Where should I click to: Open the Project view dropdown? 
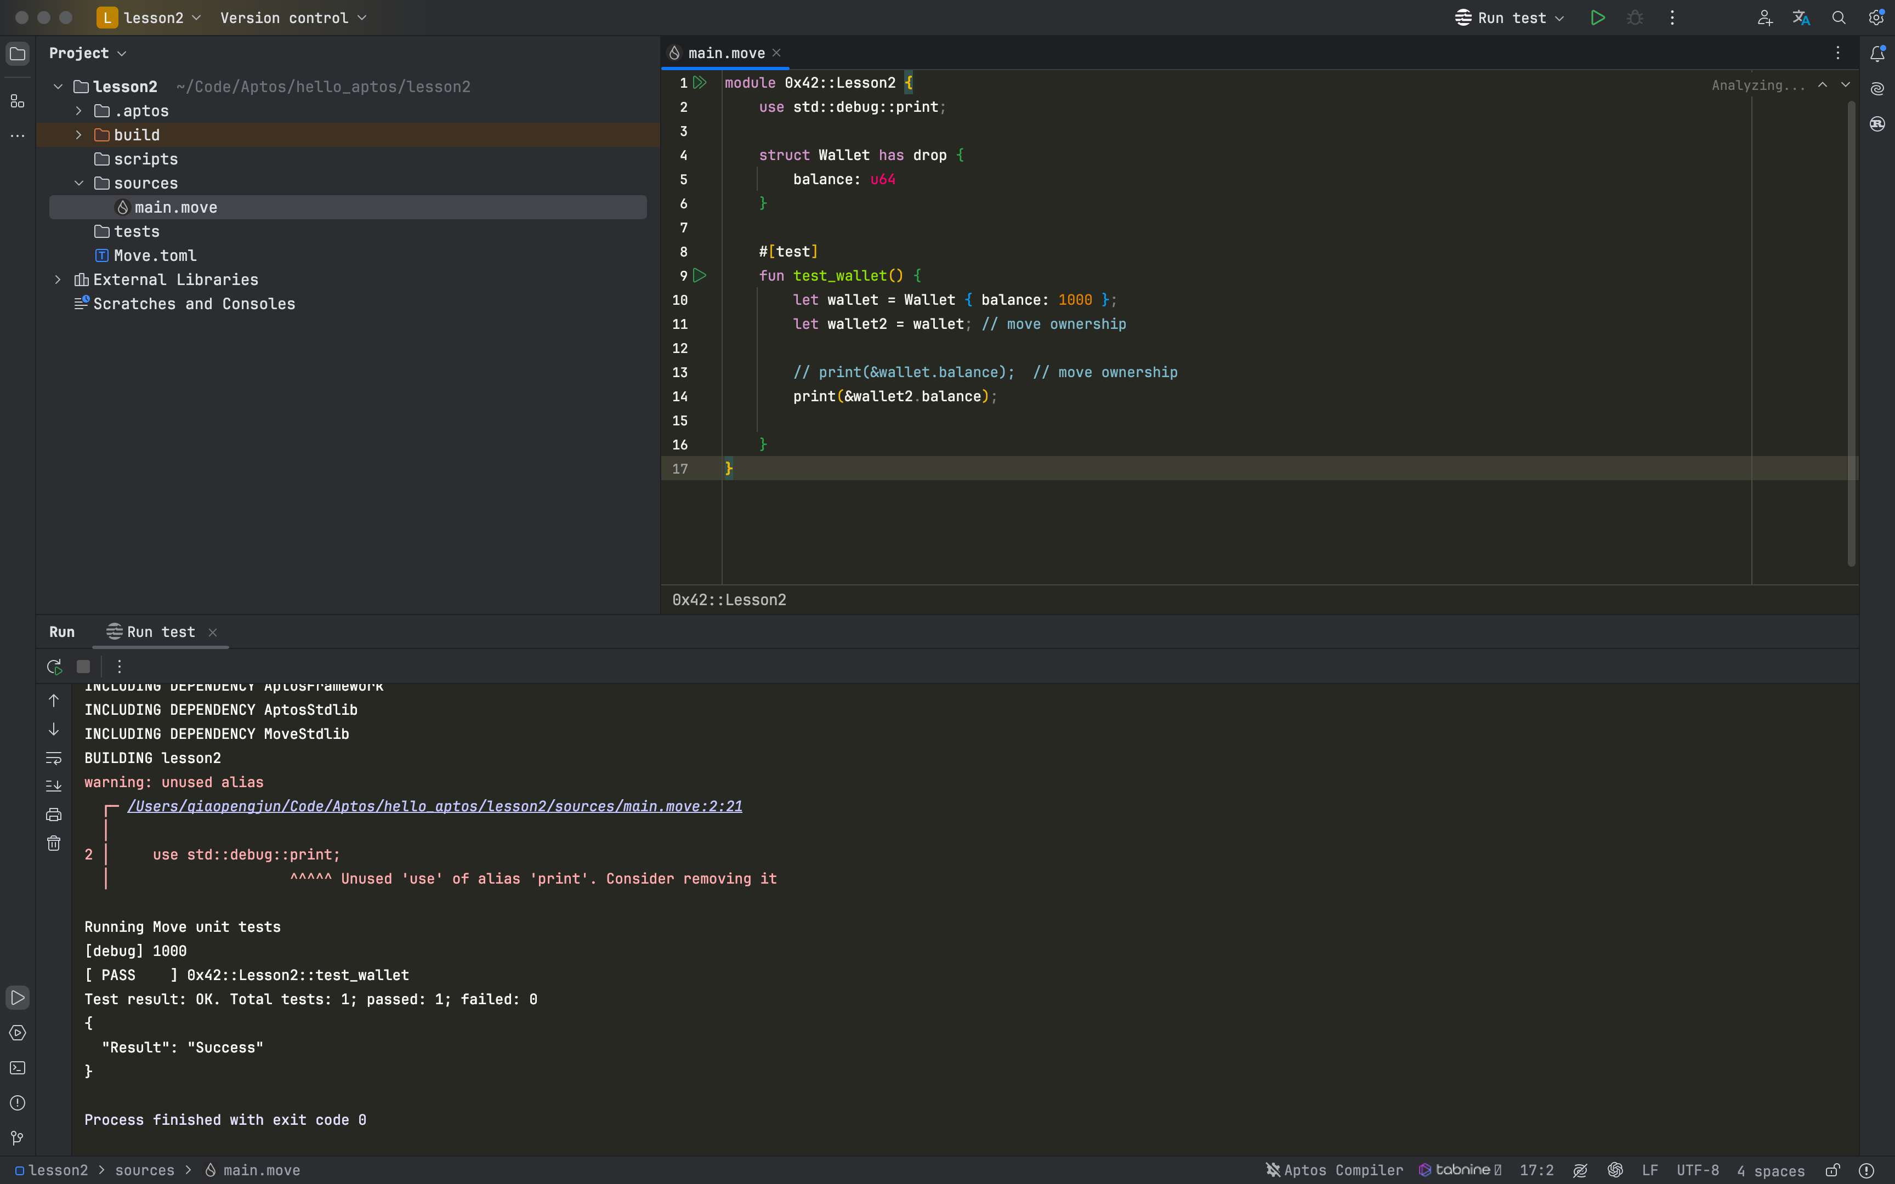[x=88, y=53]
